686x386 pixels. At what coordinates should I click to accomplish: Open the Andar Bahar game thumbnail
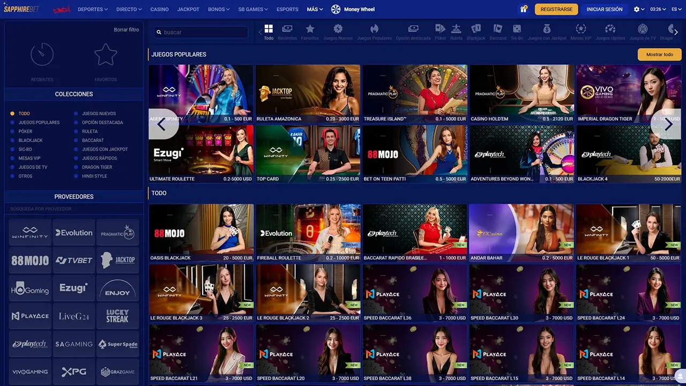(521, 233)
